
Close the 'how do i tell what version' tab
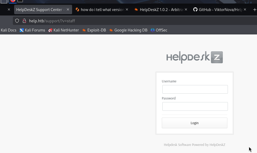[x=127, y=9]
